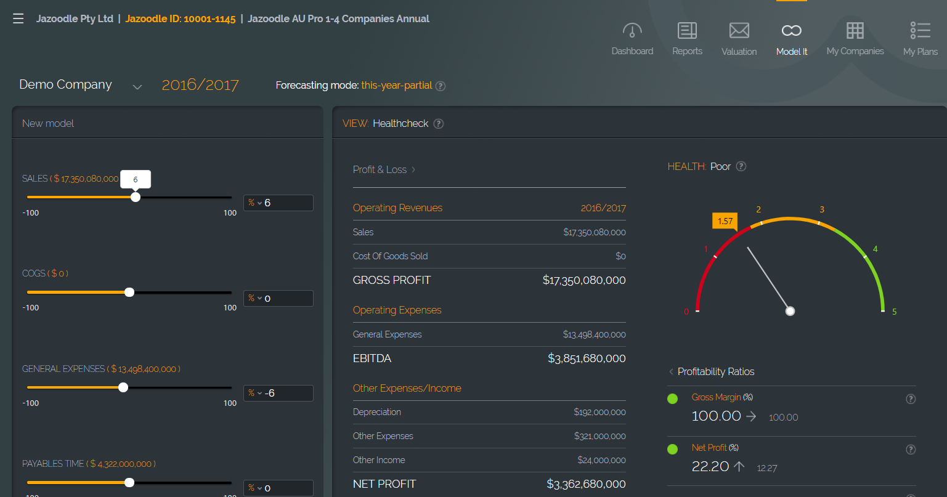Open the GENERAL EXPENSES percent unit dropdown
Screen dimensions: 947x497
(x=254, y=393)
